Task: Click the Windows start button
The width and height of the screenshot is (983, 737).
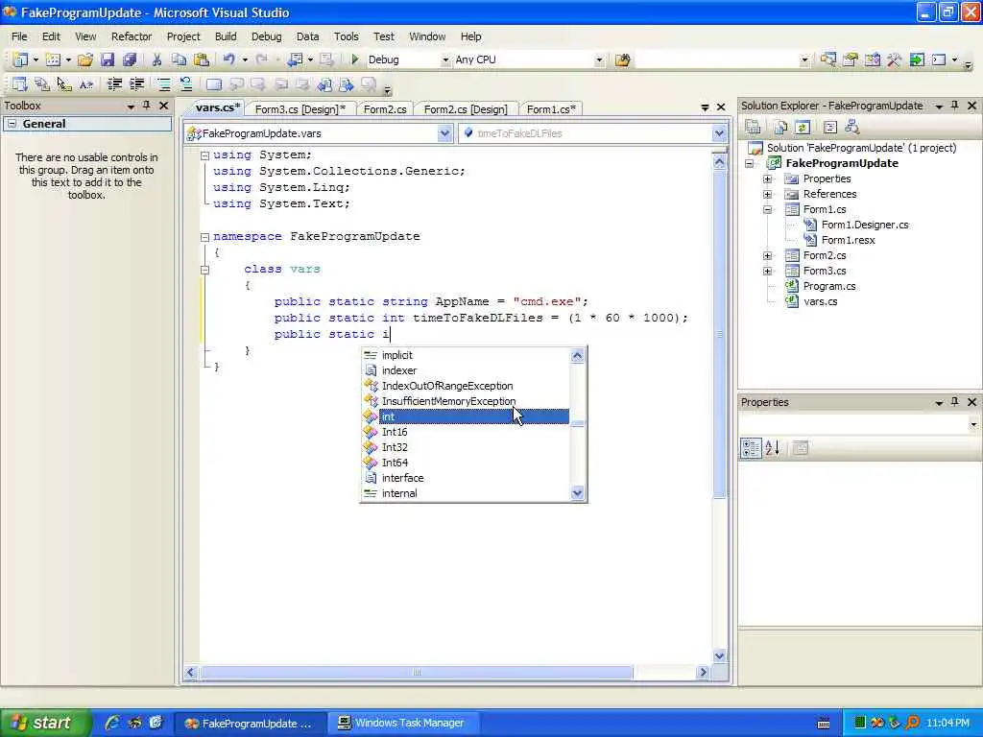Action: 44,723
